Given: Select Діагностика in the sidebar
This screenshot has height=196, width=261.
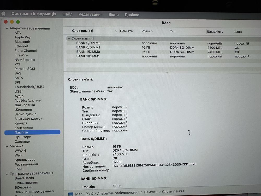Looking at the screenshot, I should (25, 105).
